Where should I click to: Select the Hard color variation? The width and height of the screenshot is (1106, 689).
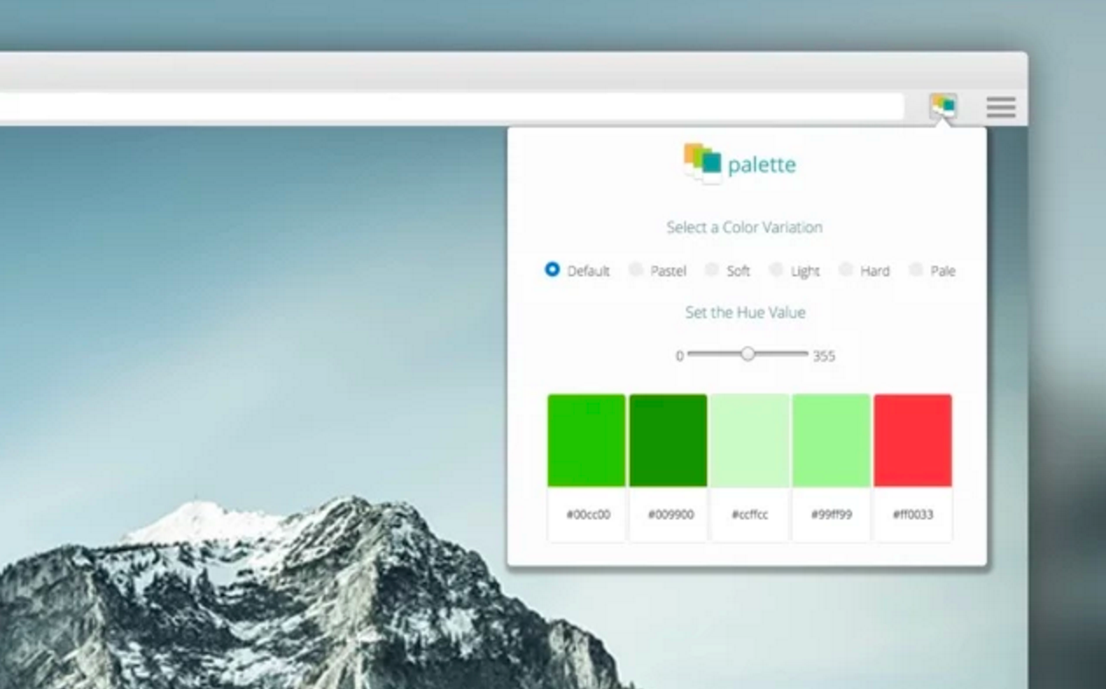845,269
